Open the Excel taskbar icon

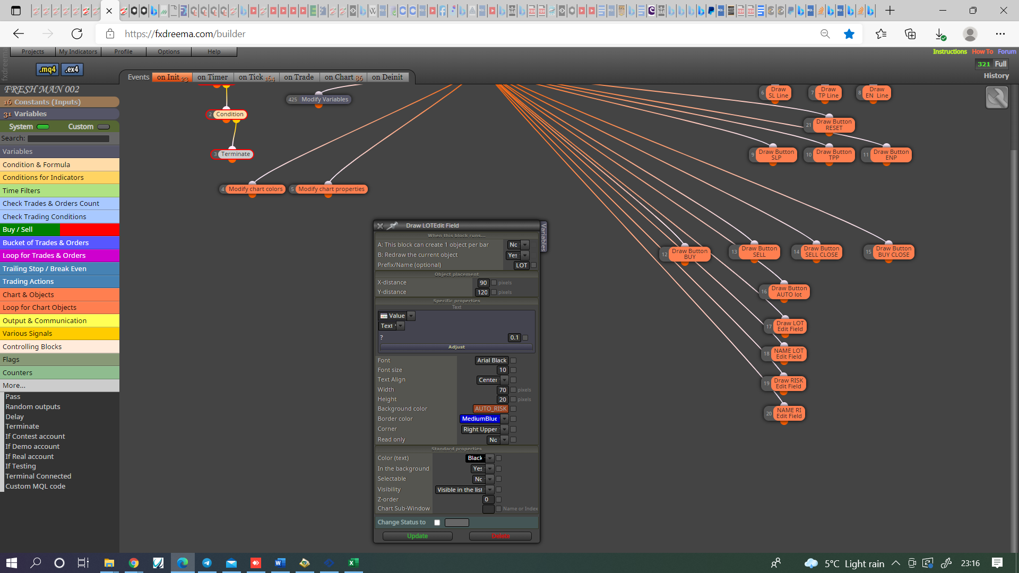point(353,563)
